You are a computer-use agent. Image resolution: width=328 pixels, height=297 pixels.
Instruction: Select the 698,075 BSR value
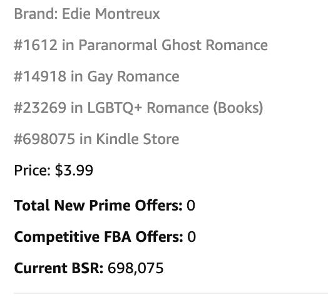pos(135,268)
